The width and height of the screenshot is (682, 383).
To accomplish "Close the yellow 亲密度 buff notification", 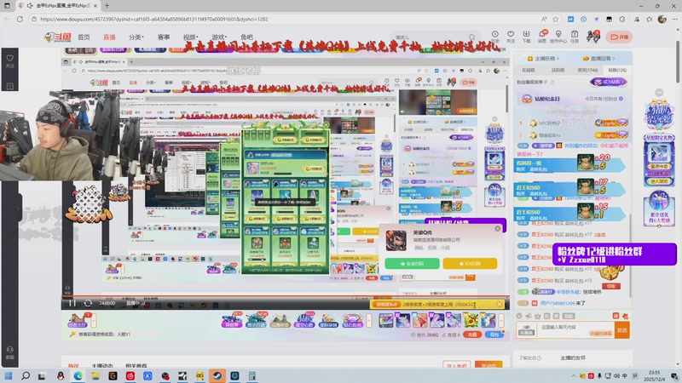I will click(x=500, y=305).
